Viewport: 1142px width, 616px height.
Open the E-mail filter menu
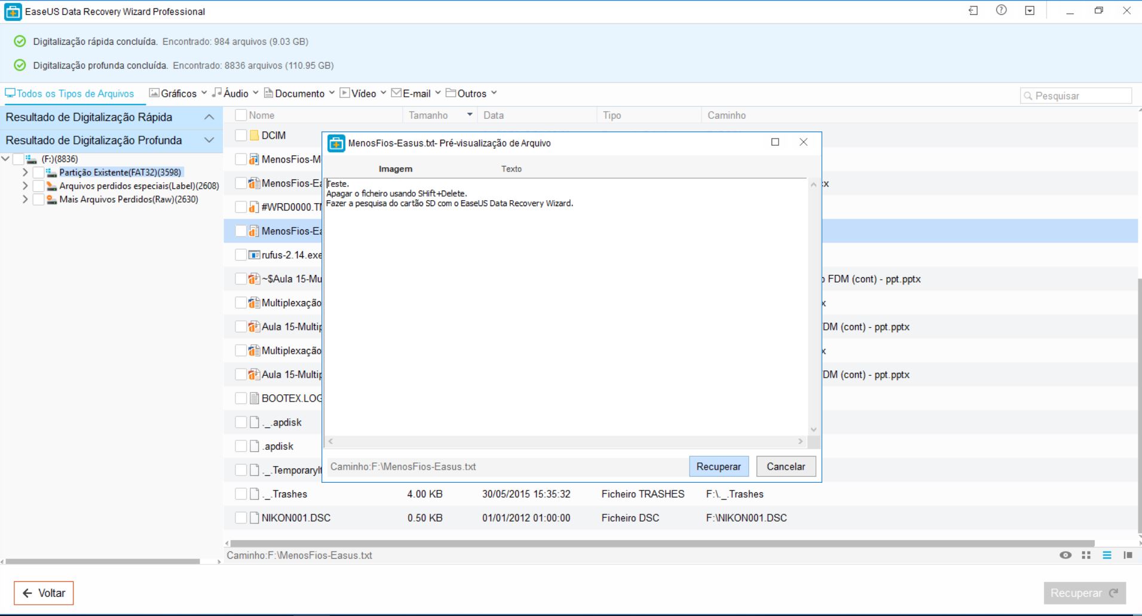[x=416, y=93]
